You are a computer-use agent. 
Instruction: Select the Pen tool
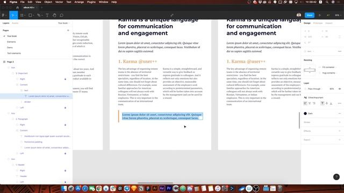click(x=39, y=15)
